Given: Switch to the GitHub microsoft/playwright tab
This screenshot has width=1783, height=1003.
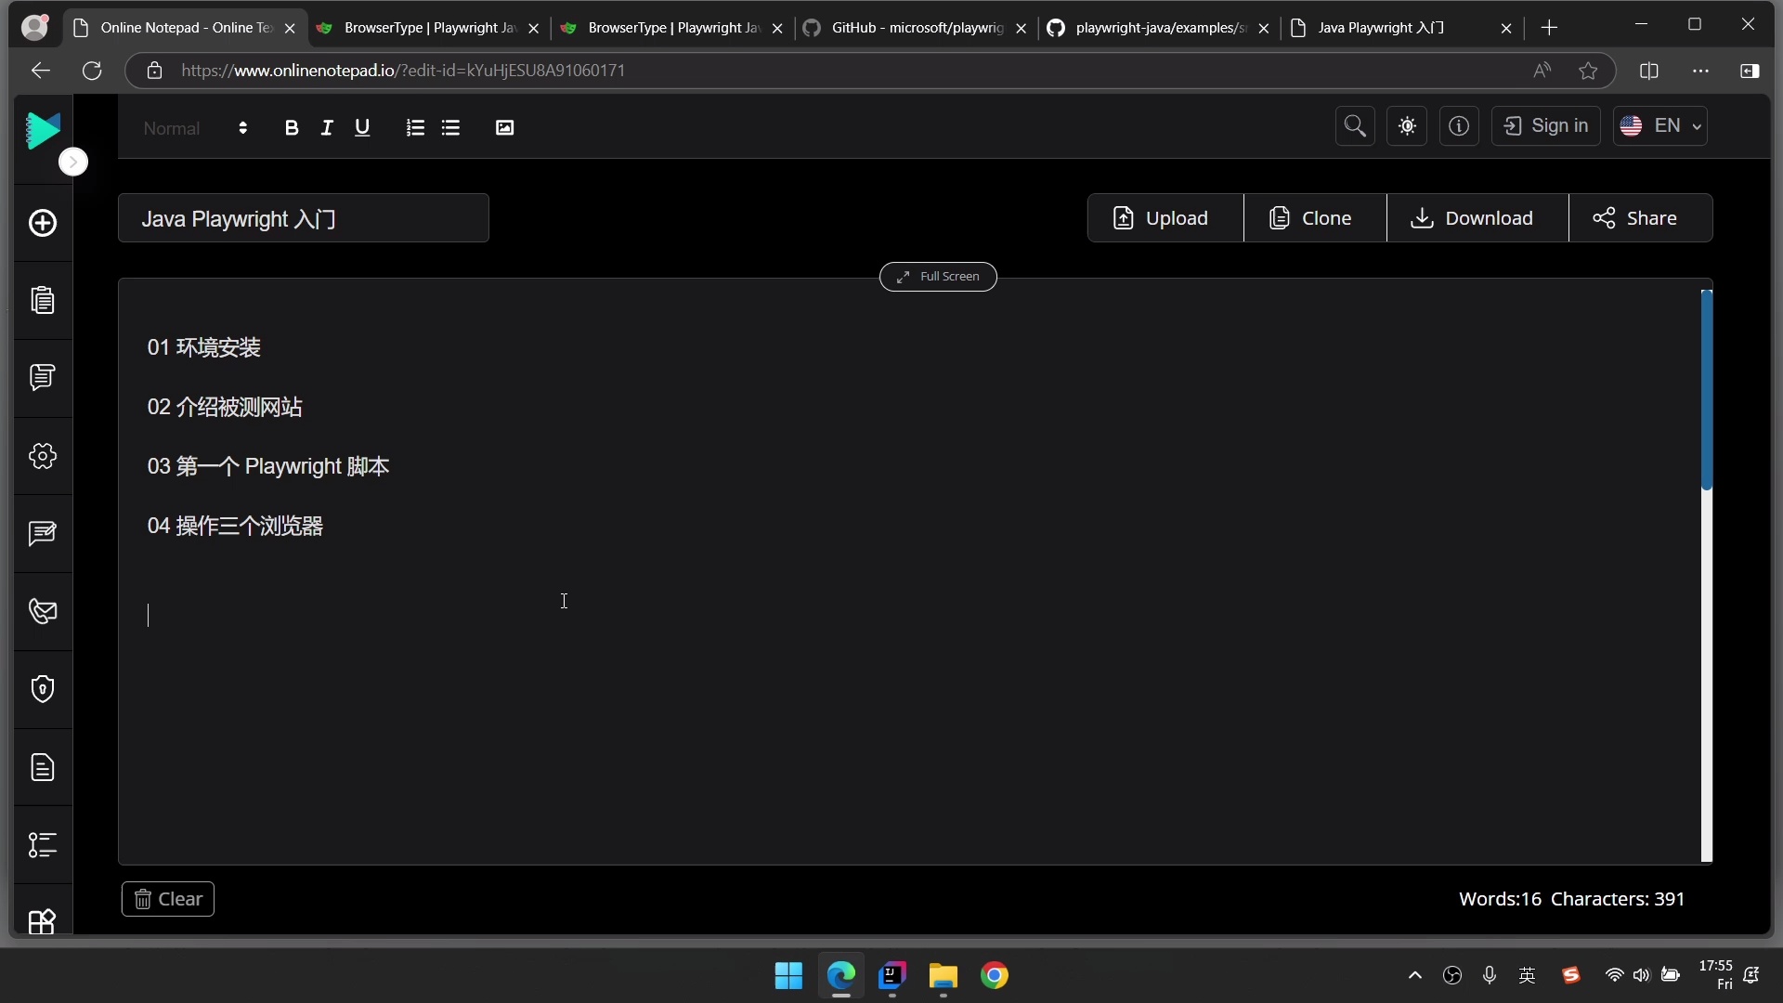Looking at the screenshot, I should coord(915,28).
